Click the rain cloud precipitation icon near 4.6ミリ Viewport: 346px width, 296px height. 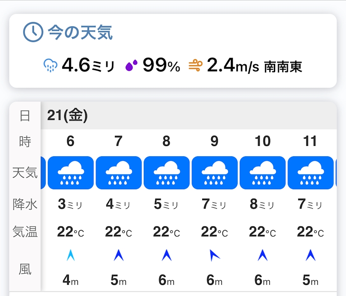(x=50, y=66)
